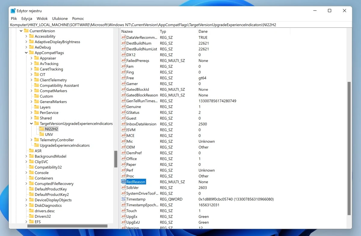Viewport: 361px width, 236px height.
Task: Expand the ClipSVC registry key
Action: 26,162
